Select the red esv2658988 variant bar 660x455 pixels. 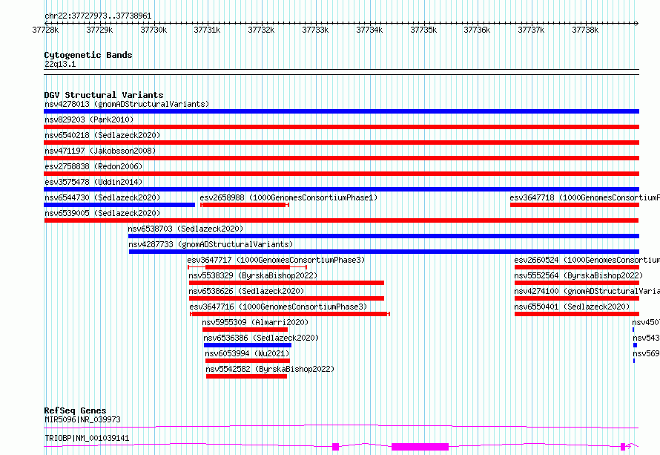click(x=245, y=205)
